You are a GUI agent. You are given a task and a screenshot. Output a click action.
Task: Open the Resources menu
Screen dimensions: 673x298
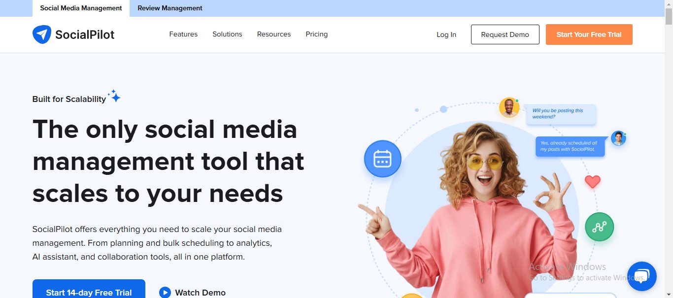(274, 34)
